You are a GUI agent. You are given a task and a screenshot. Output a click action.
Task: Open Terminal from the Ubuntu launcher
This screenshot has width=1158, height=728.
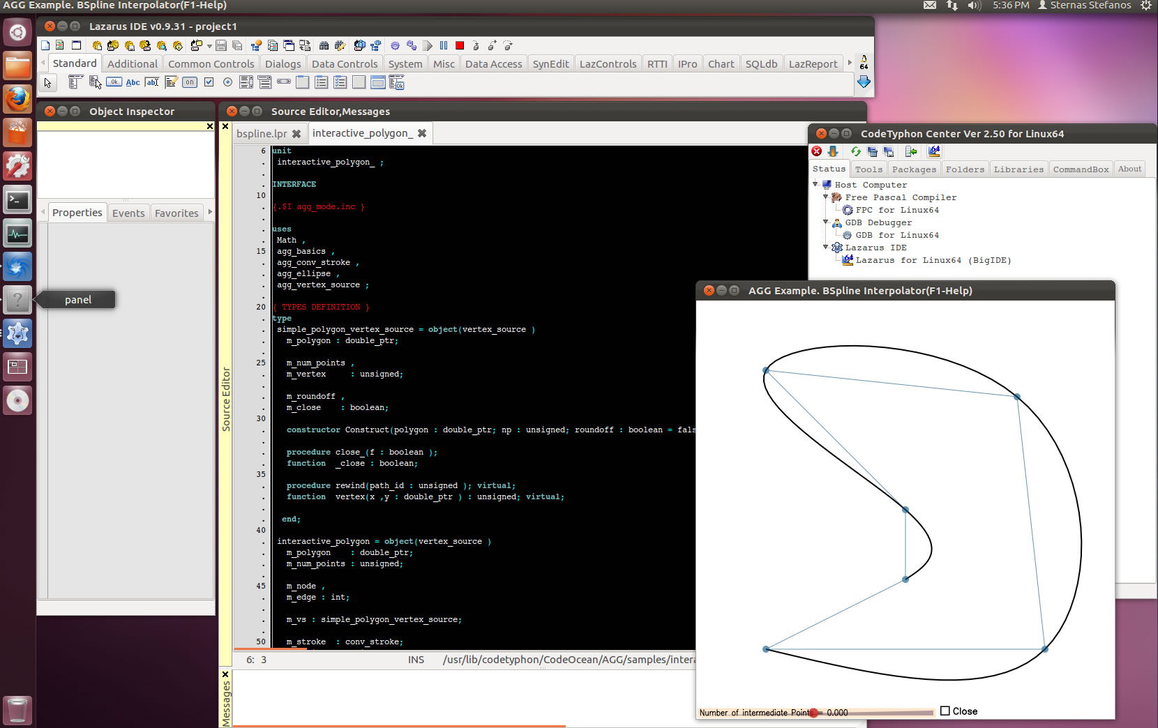[x=17, y=200]
